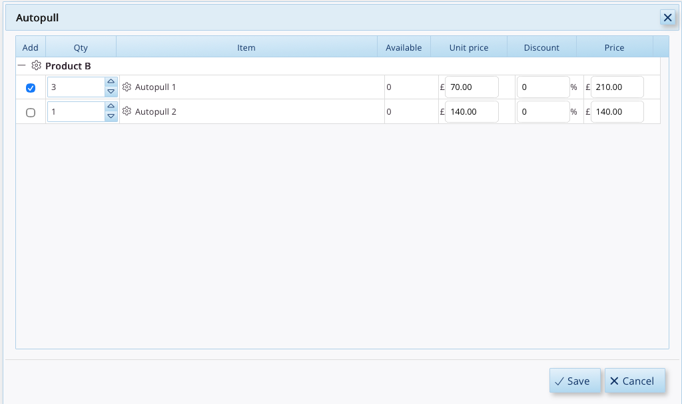Decrease Autopull 2 quantity with down arrow
Screen dimensions: 682x404
pyautogui.click(x=111, y=116)
